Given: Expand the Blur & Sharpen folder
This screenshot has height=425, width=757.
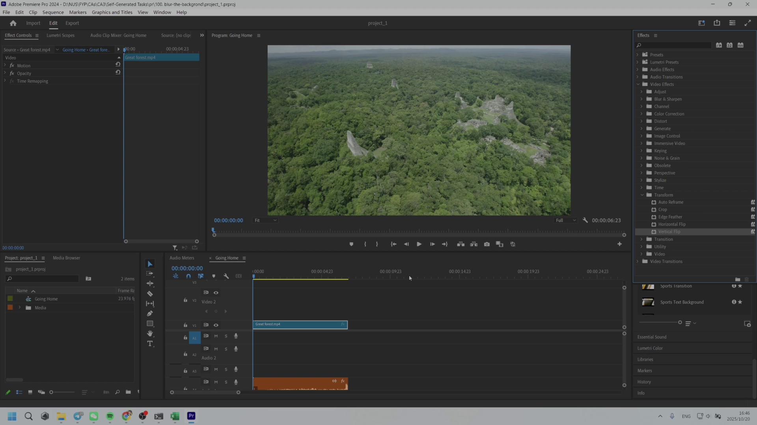Looking at the screenshot, I should point(641,99).
